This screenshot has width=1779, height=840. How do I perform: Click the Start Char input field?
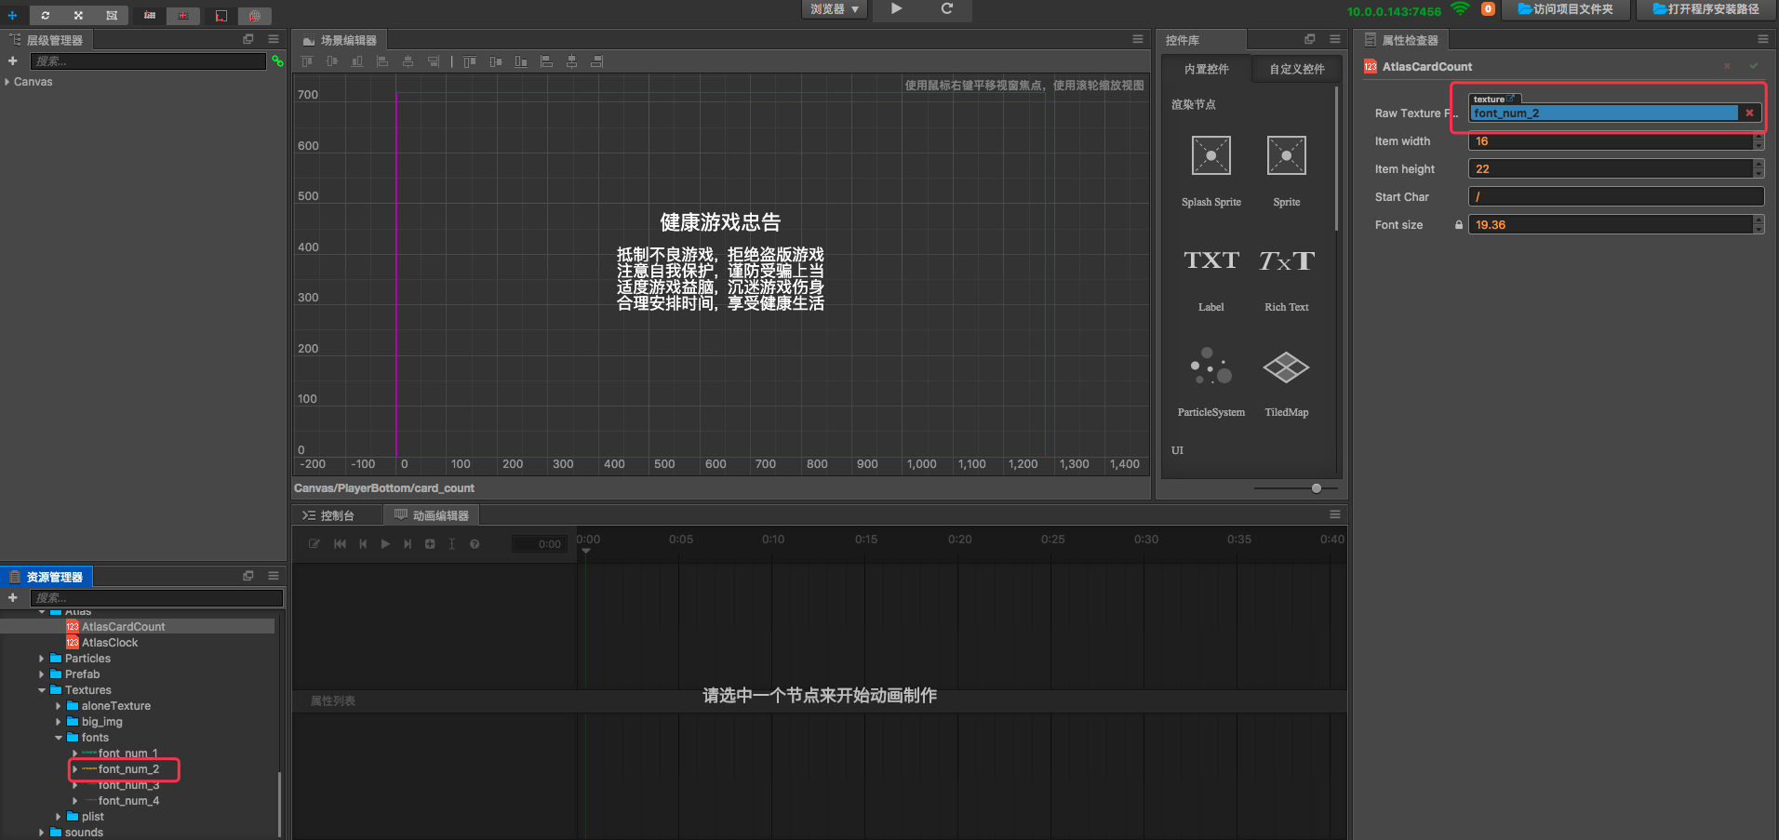point(1616,197)
